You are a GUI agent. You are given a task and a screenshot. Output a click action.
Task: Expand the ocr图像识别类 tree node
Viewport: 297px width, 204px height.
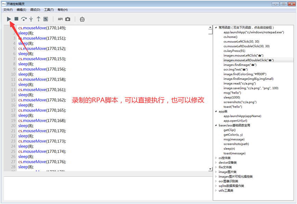click(216, 181)
